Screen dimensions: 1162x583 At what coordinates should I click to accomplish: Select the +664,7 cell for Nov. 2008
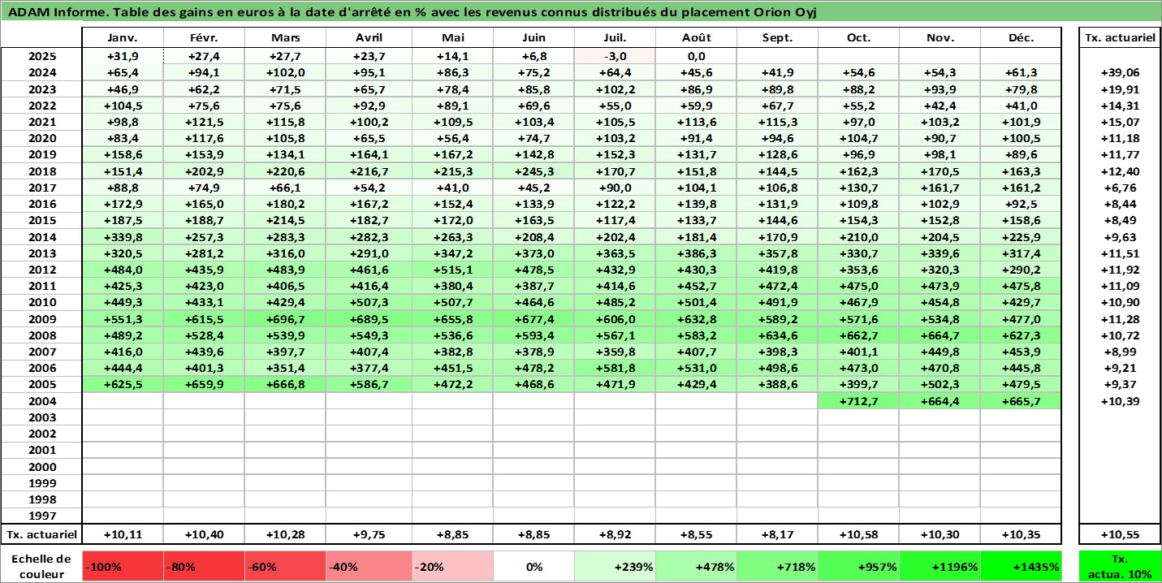940,335
